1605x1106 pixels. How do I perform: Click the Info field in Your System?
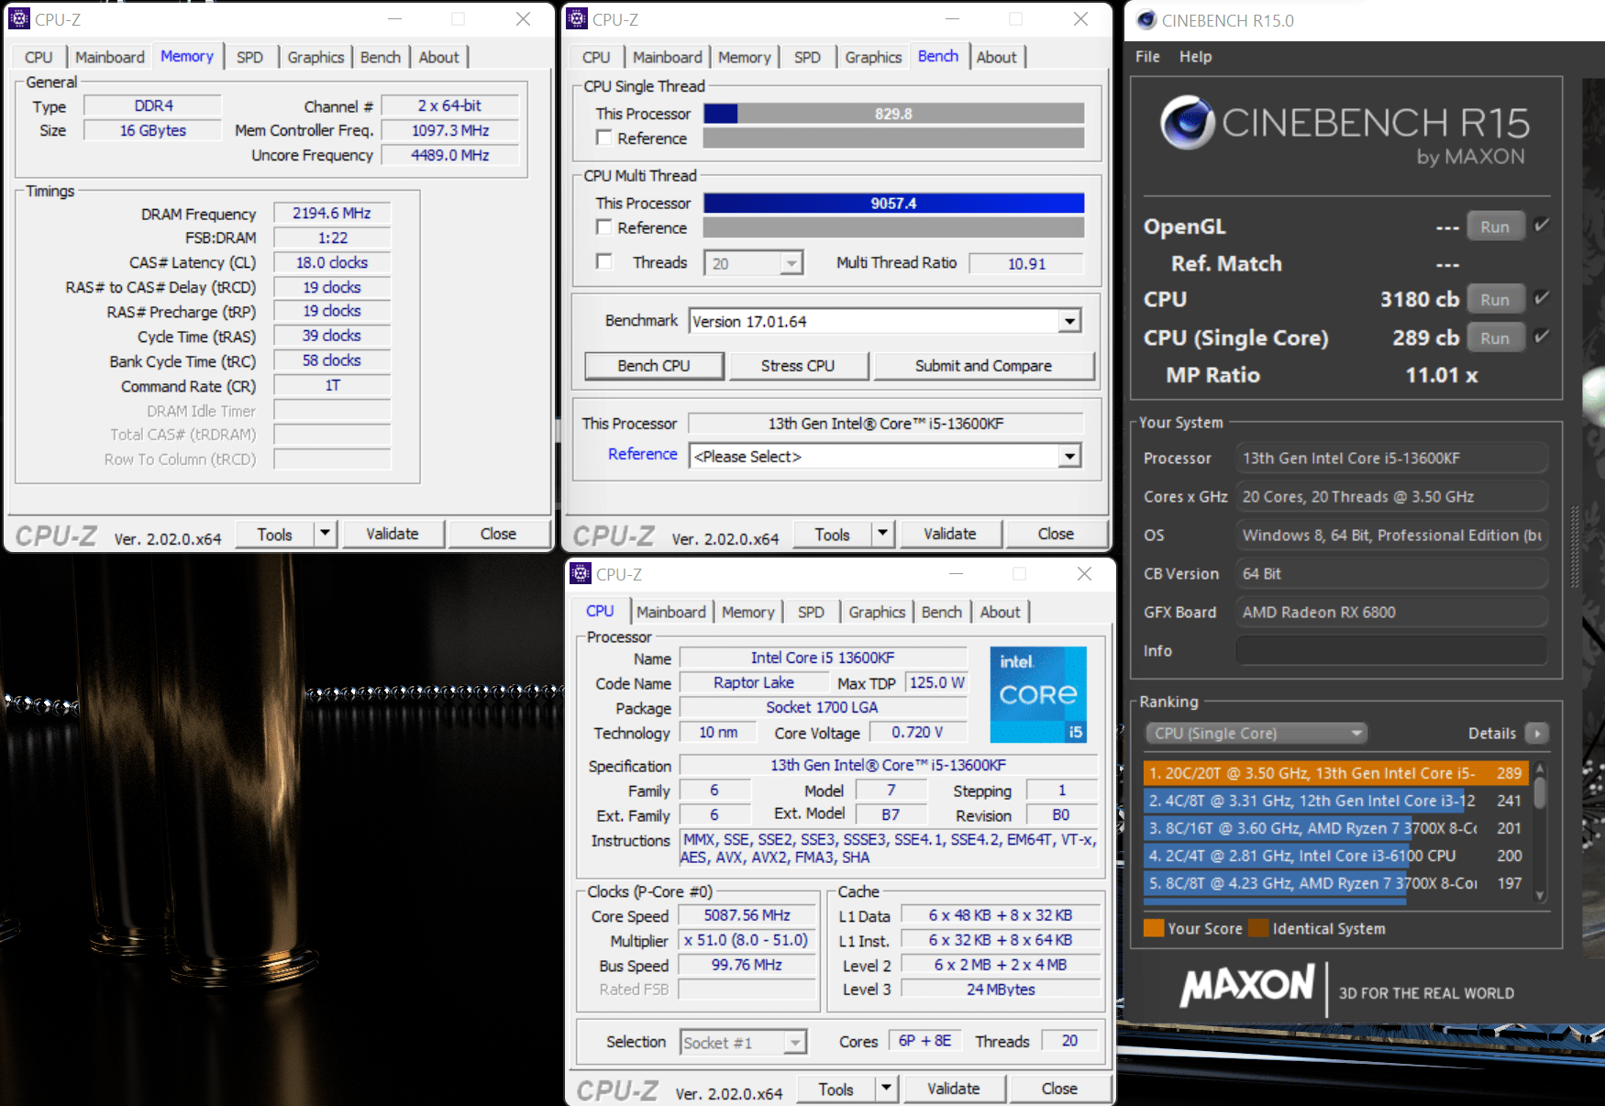(x=1391, y=650)
